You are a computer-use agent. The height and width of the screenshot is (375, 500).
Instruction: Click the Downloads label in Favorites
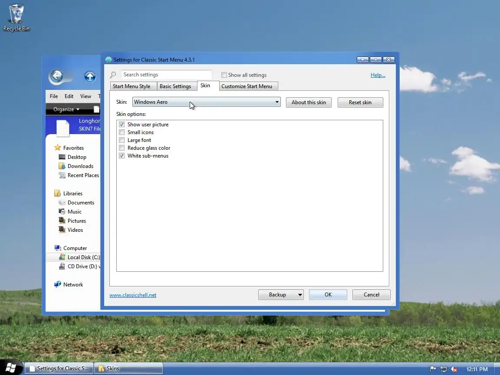[x=80, y=166]
